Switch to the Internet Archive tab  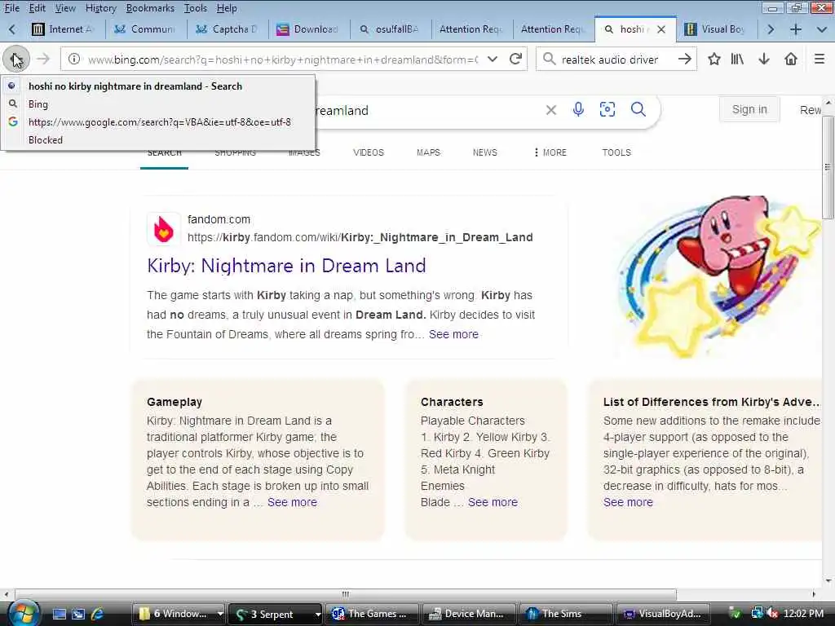(x=64, y=29)
